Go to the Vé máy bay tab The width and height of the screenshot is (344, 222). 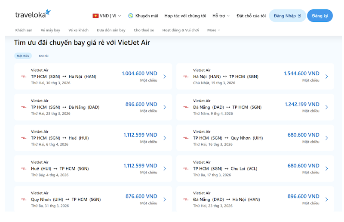pos(50,30)
